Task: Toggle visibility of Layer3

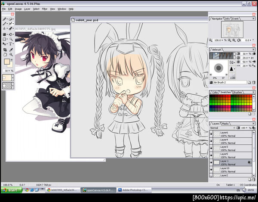Action: 211,148
